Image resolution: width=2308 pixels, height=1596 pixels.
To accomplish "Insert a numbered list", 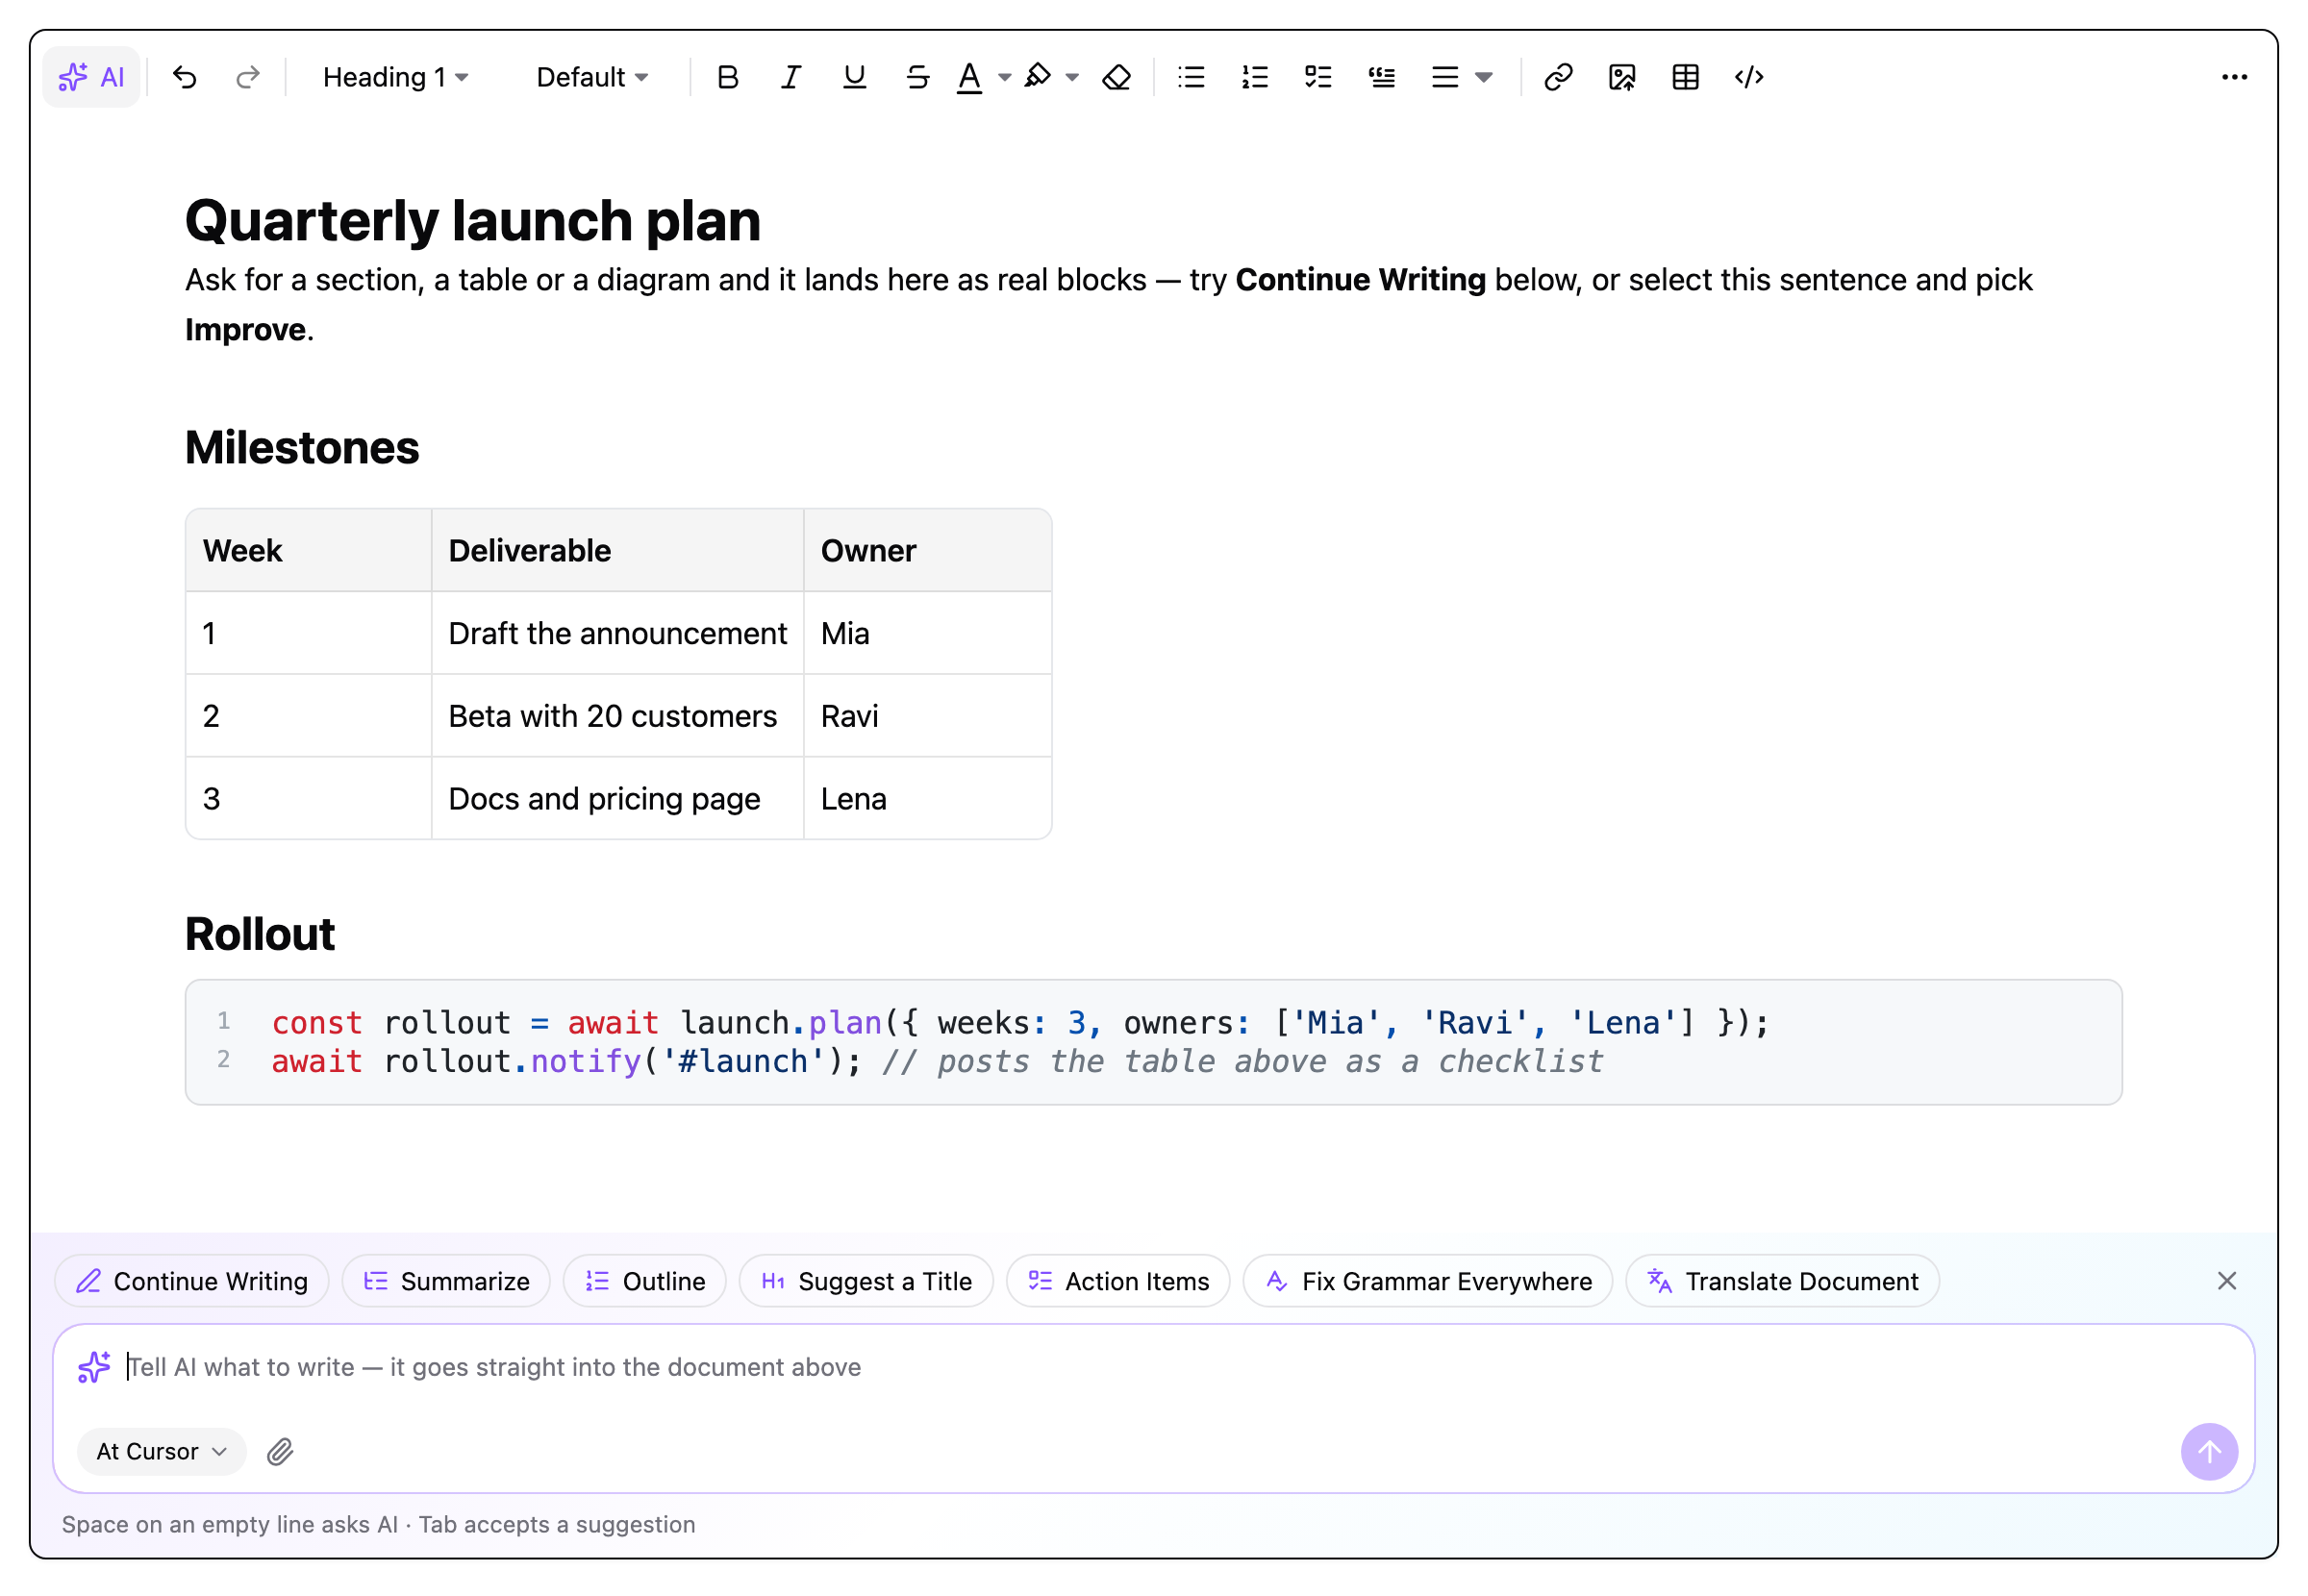I will coord(1254,77).
